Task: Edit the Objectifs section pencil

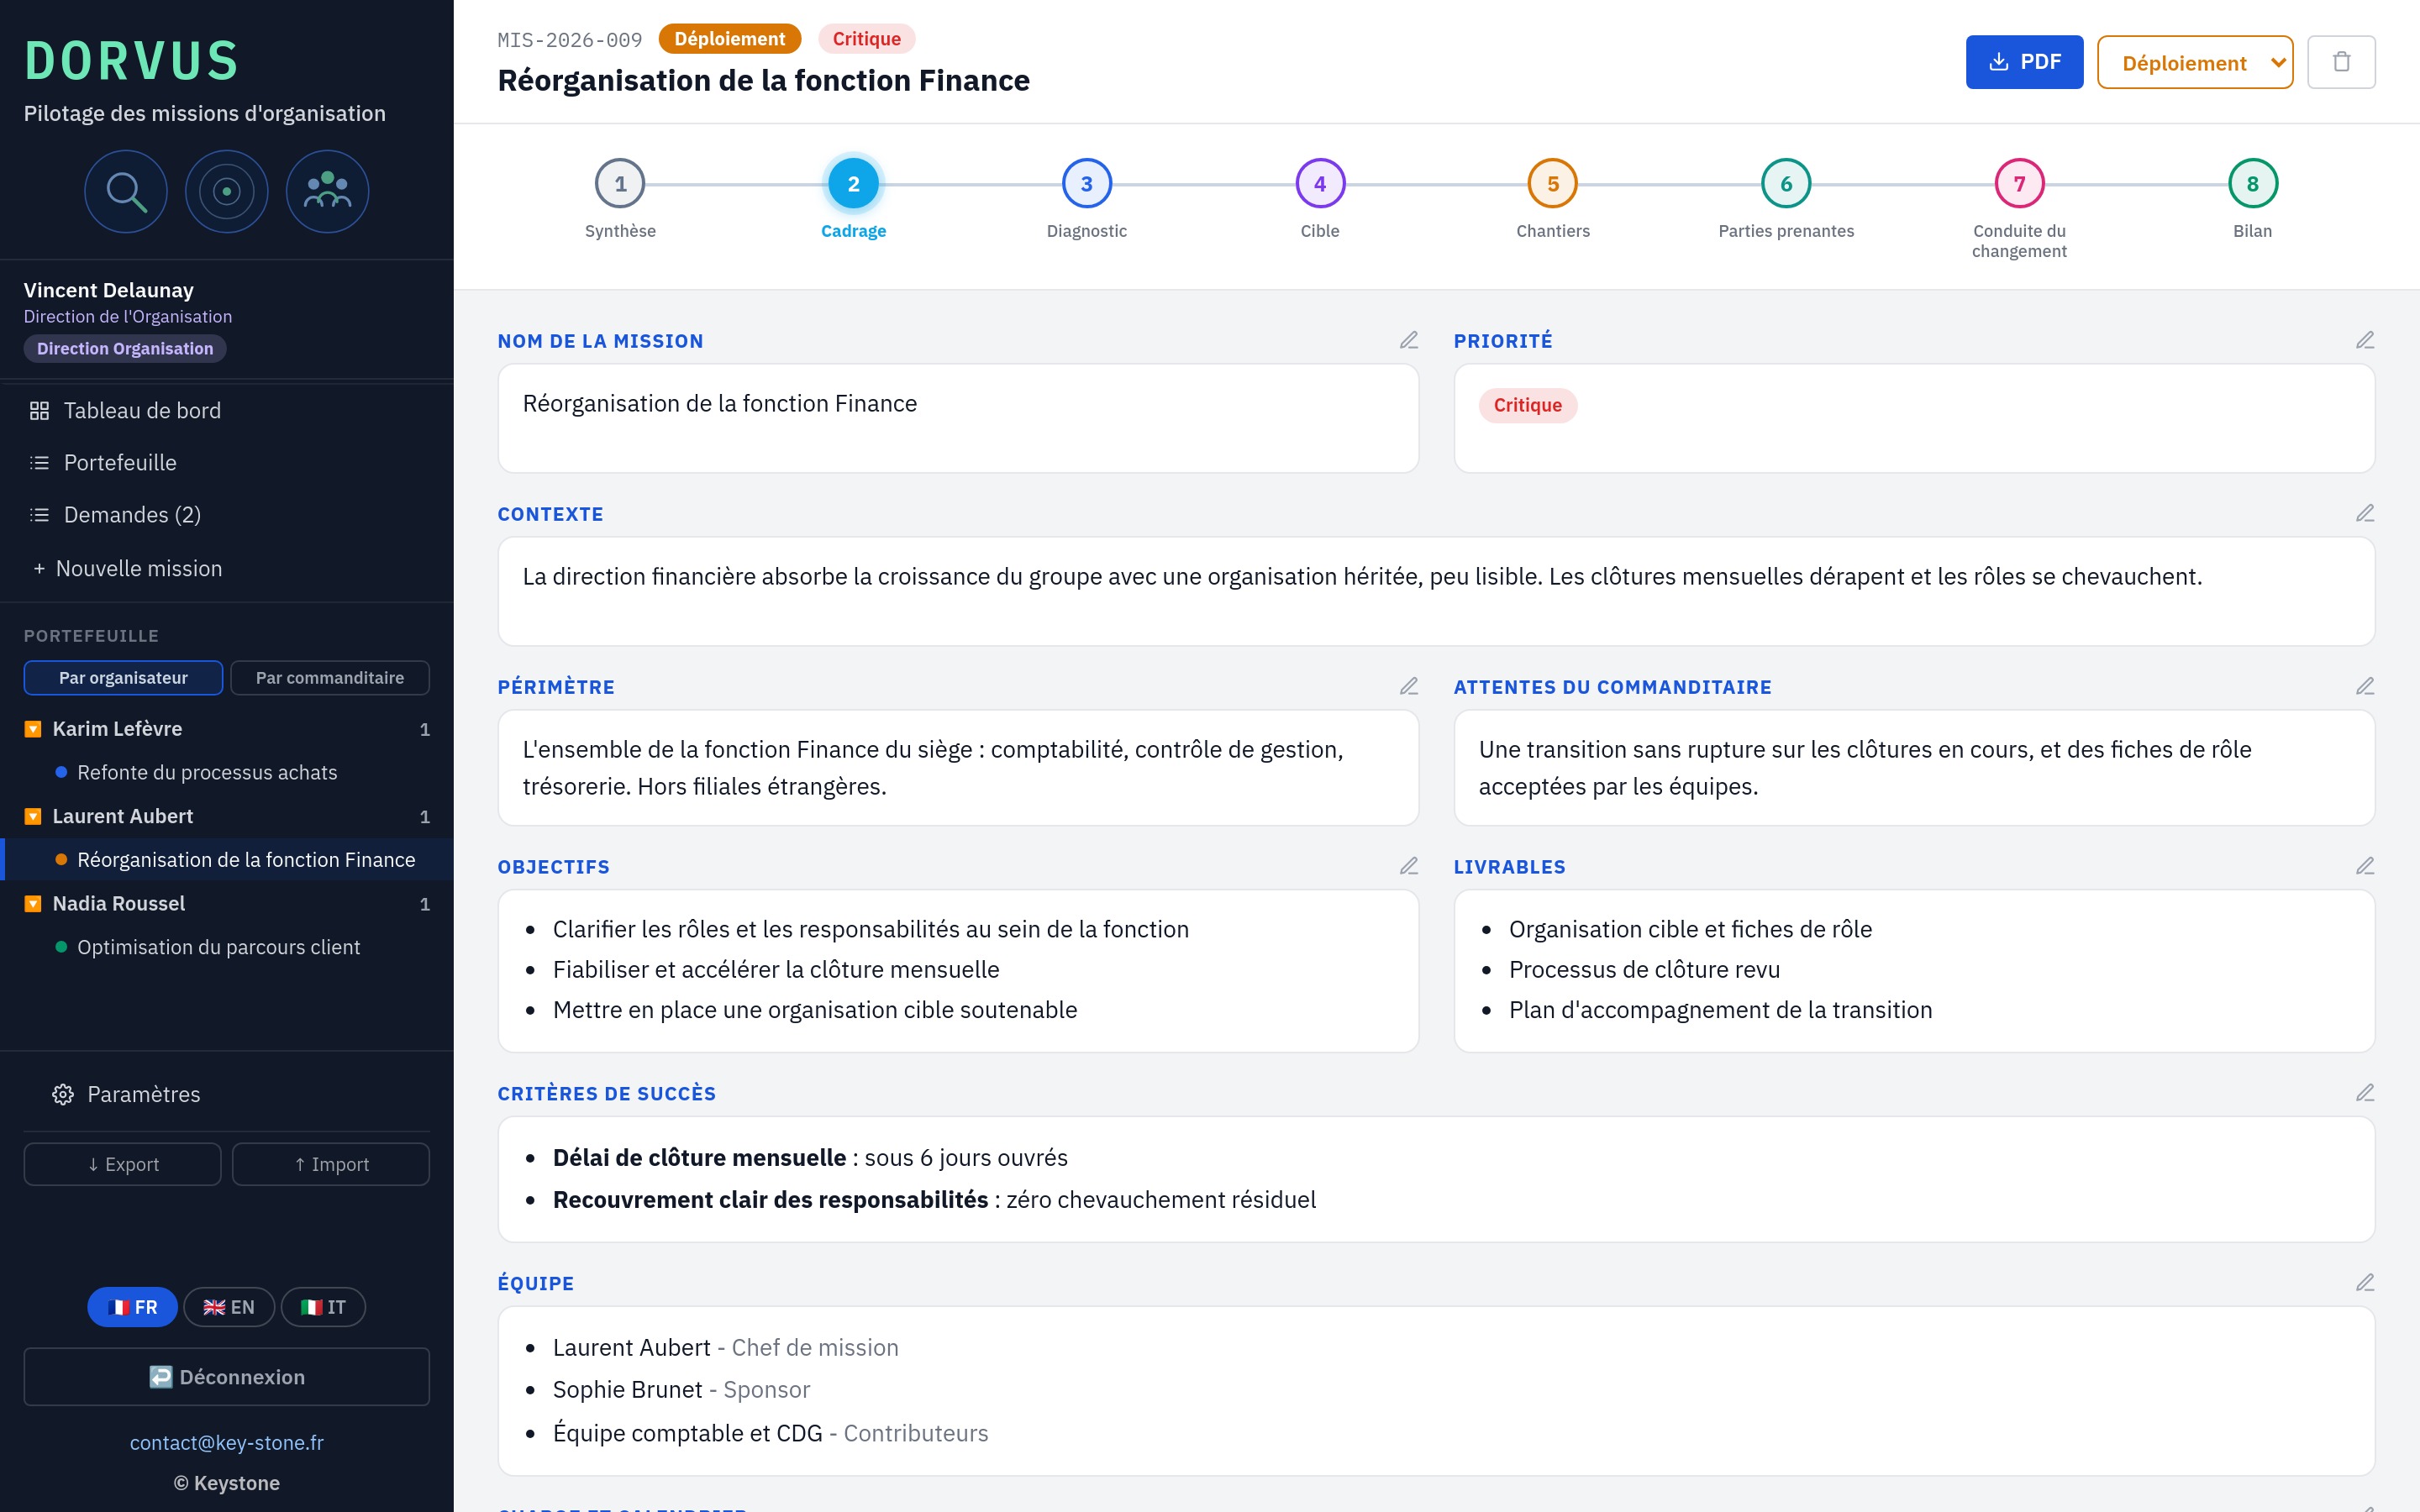Action: pos(1409,866)
